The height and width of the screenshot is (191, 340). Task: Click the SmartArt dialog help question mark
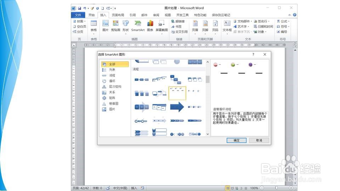(x=253, y=54)
